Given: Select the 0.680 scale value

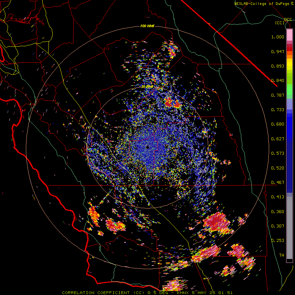Looking at the screenshot, I should (278, 124).
